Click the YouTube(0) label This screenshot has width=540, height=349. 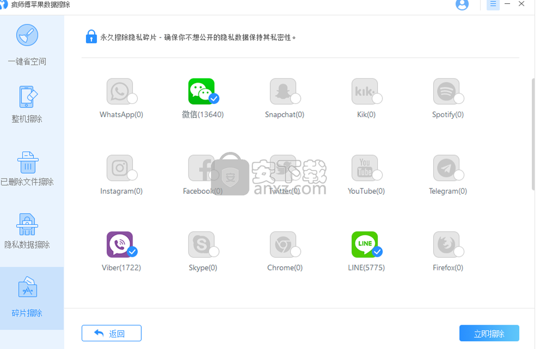[366, 191]
